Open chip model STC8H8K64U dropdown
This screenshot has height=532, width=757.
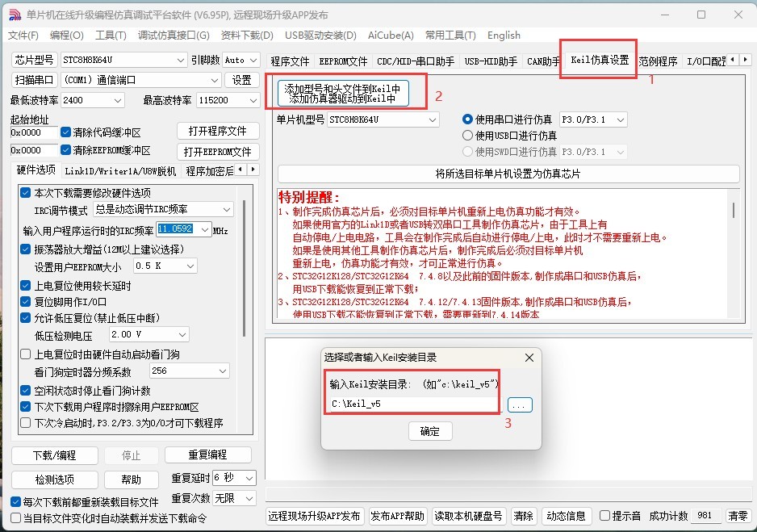click(x=123, y=60)
